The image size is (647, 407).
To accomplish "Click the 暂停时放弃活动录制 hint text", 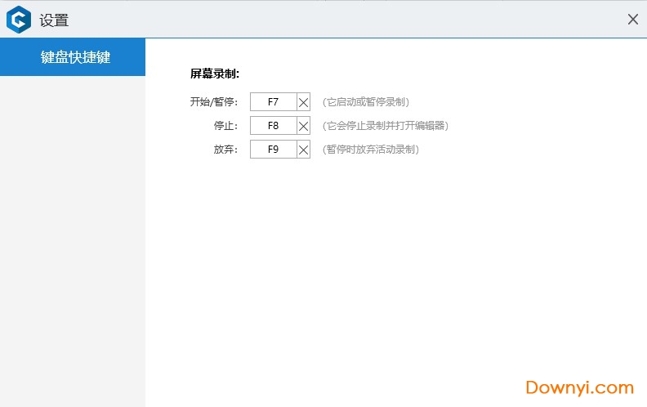I will (370, 150).
